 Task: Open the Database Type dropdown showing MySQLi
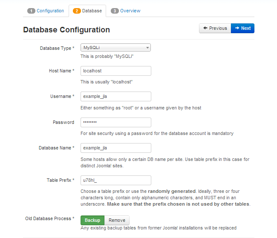[x=113, y=48]
